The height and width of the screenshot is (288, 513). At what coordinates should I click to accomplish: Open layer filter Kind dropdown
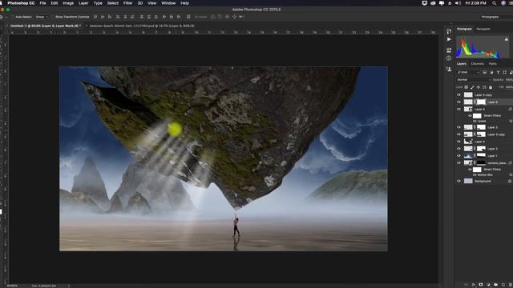468,72
